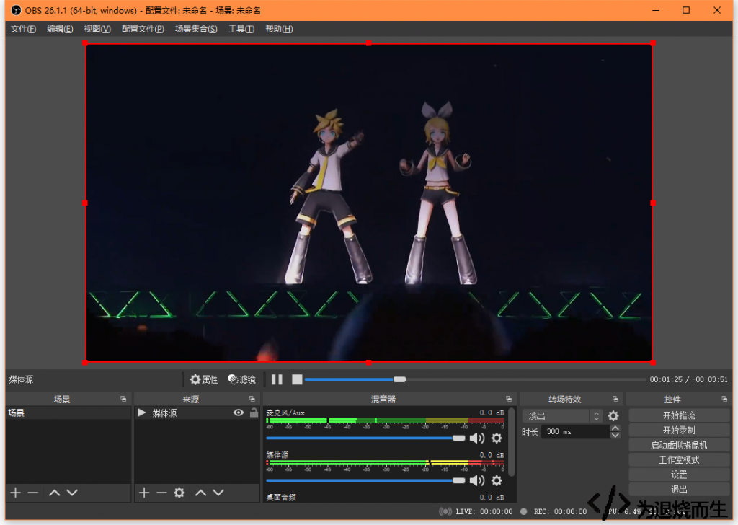738x525 pixels.
Task: Move scene up in list
Action: pyautogui.click(x=55, y=493)
